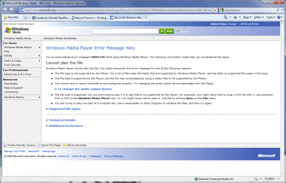This screenshot has height=183, width=286.
Task: Click Internet Protected Mode globe in status bar
Action: [196, 179]
